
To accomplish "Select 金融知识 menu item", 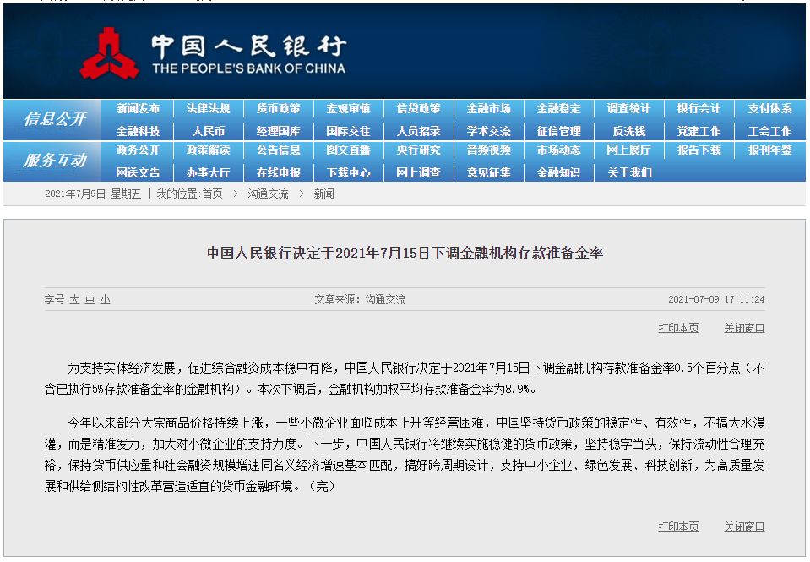I will tap(559, 172).
